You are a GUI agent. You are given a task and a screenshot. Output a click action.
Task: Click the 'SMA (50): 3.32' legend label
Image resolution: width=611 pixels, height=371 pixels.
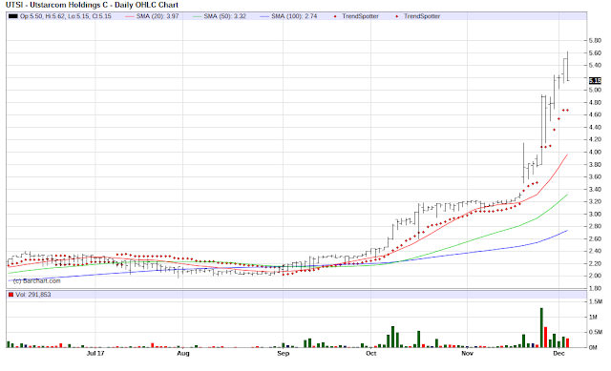[x=225, y=16]
